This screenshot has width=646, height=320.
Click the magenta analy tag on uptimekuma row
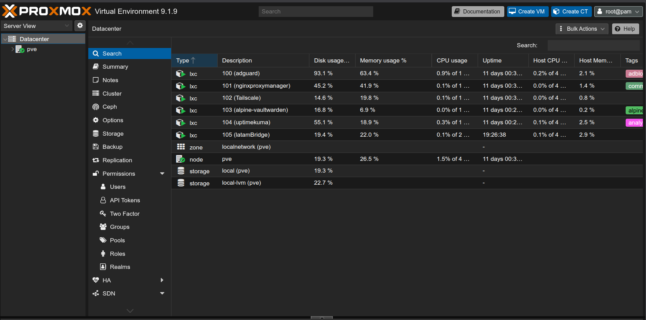coord(634,123)
